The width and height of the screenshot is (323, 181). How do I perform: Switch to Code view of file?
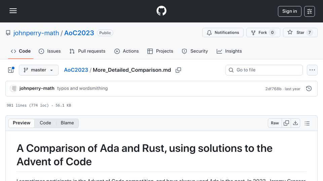pos(45,123)
